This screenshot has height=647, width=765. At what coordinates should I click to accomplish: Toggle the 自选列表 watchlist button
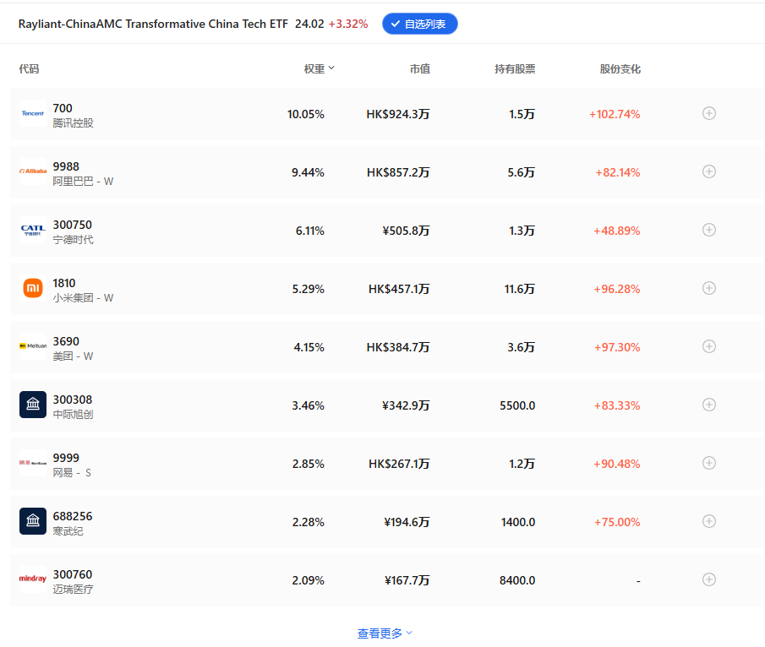pos(419,24)
